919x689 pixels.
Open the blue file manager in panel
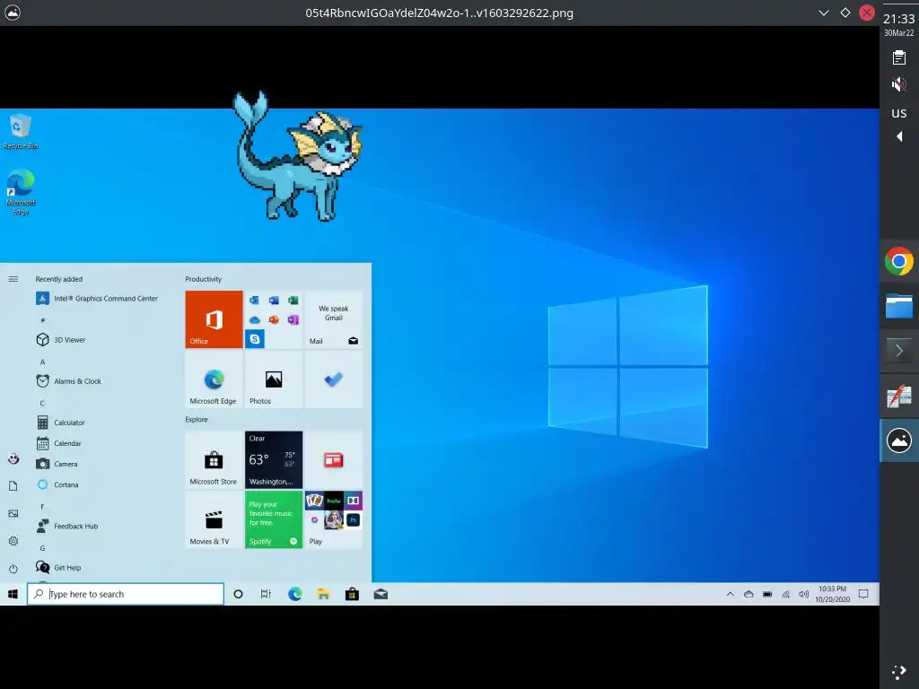pyautogui.click(x=899, y=306)
